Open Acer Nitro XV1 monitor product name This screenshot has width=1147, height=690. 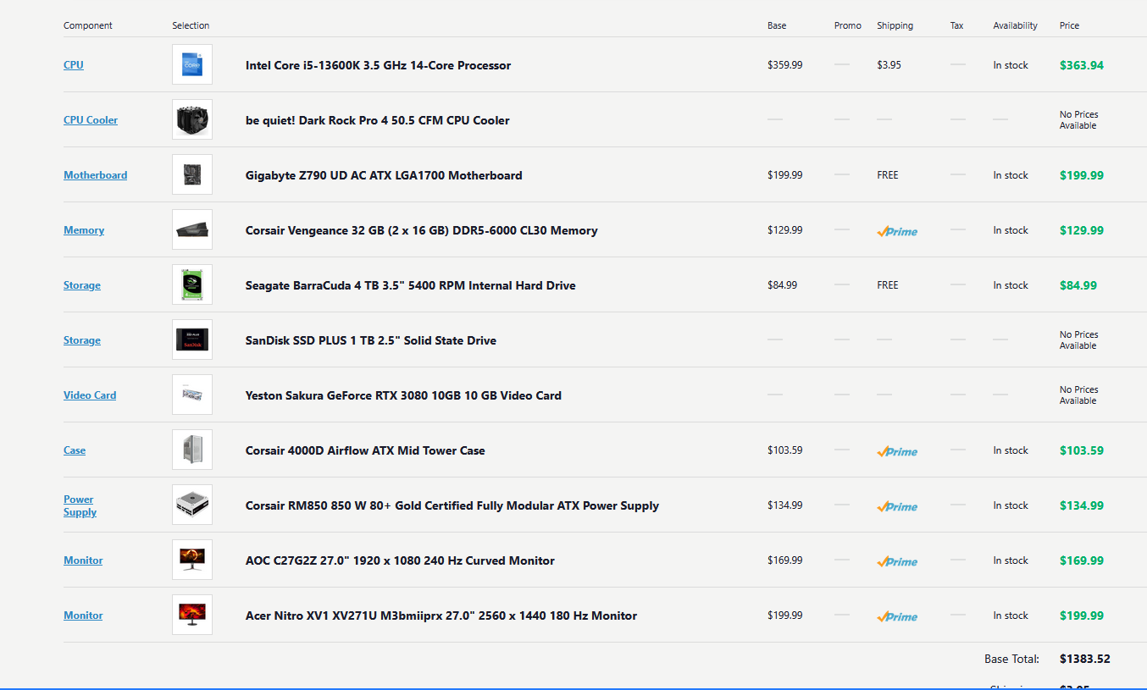(x=441, y=615)
